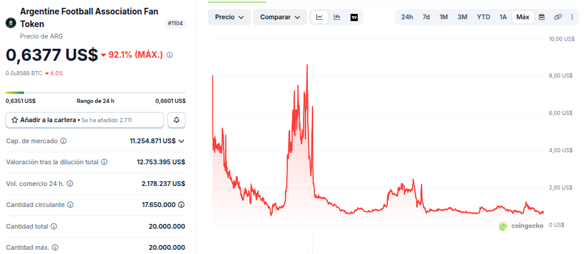
Task: Click the 4,00 US$ axis label
Action: coord(561,150)
